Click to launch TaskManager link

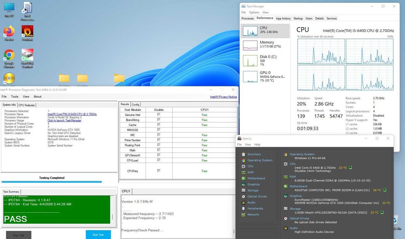coord(64,120)
